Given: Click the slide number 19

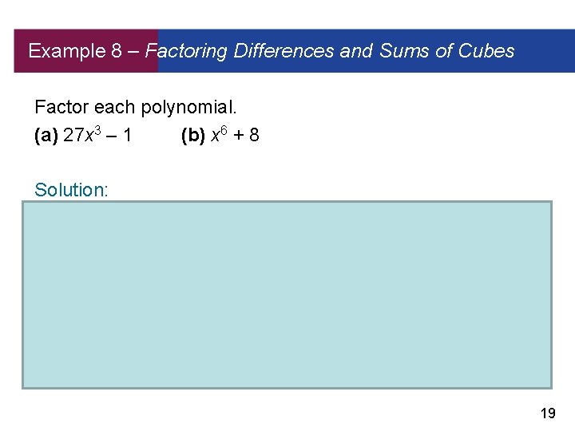Looking at the screenshot, I should coord(547,413).
